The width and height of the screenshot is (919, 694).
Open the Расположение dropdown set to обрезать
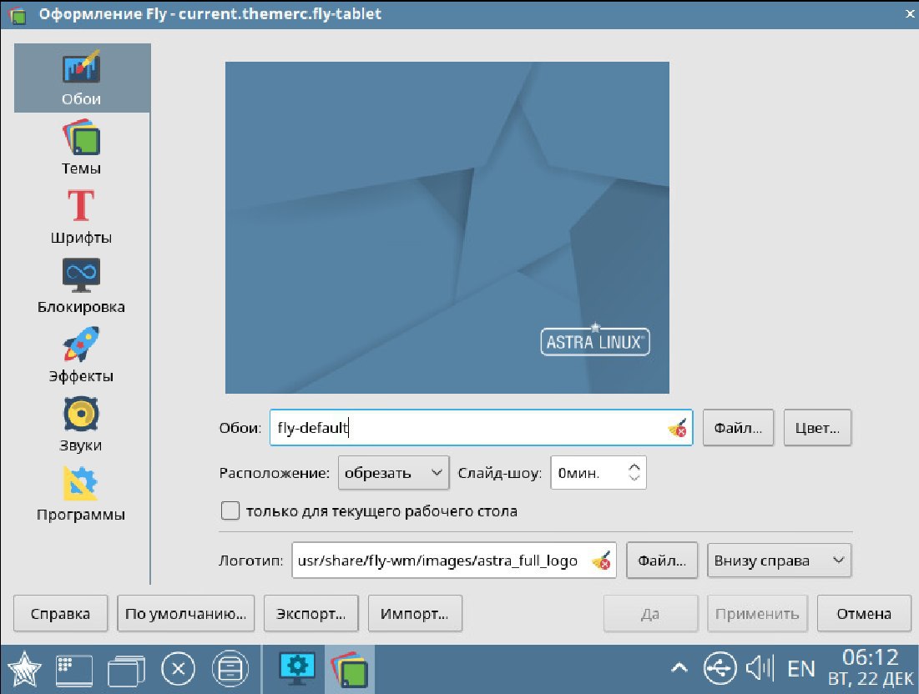tap(393, 473)
